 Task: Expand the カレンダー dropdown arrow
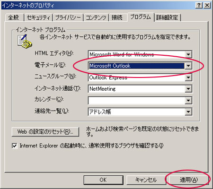[x=188, y=101]
